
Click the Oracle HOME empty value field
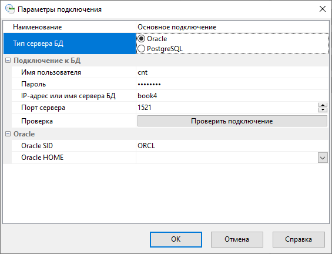click(x=227, y=158)
